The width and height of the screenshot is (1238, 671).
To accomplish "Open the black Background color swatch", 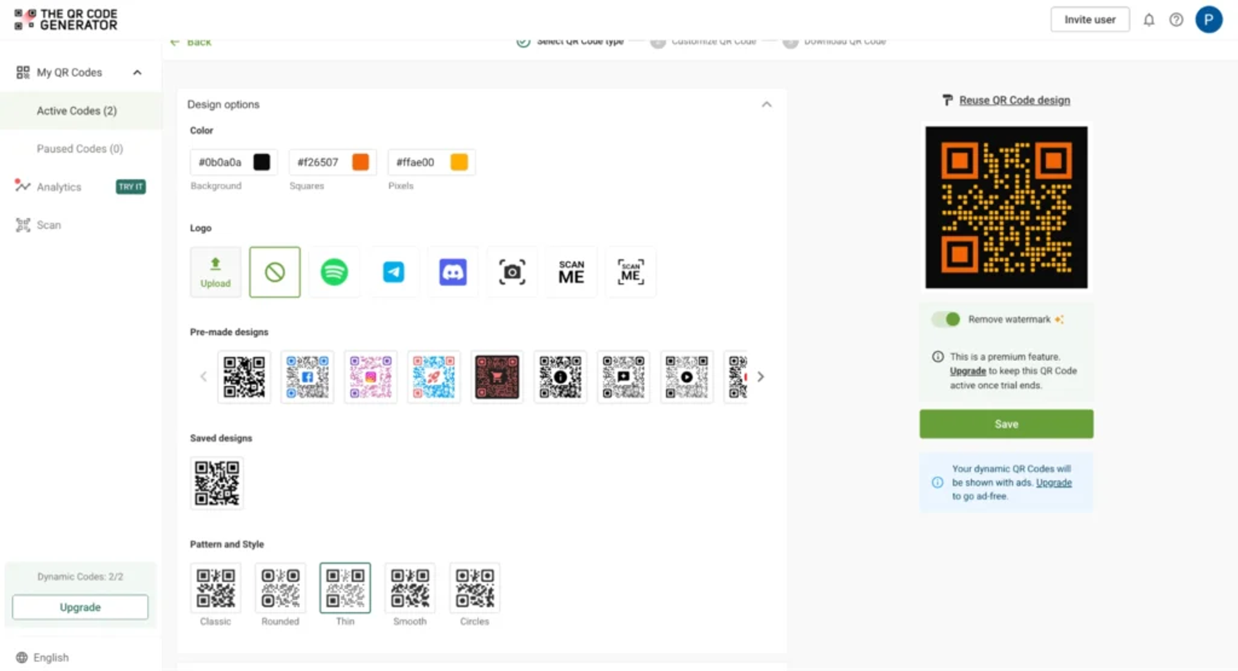I will 261,162.
